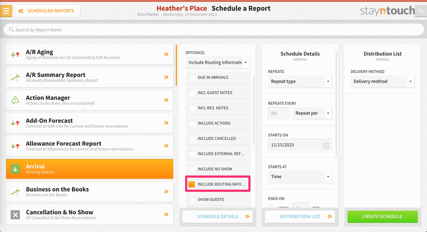Focus the Search by Report Name field
Screen dimensions: 427x232
click(x=213, y=30)
